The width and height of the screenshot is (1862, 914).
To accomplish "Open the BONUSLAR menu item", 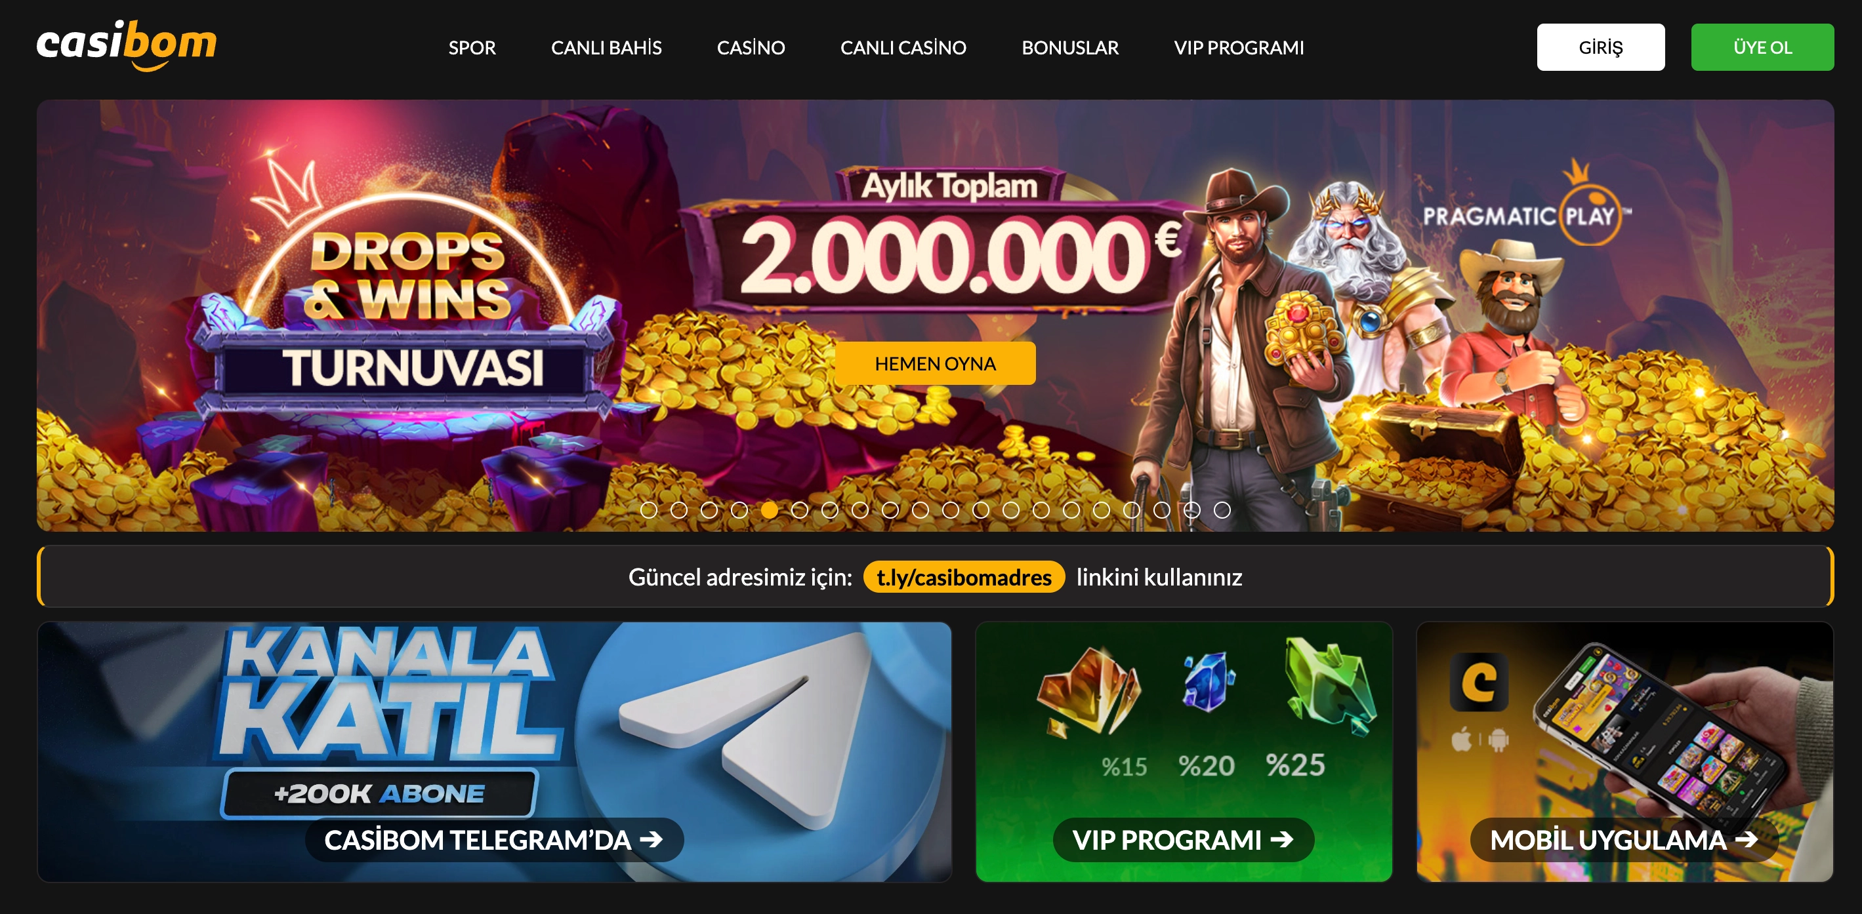I will click(1070, 48).
